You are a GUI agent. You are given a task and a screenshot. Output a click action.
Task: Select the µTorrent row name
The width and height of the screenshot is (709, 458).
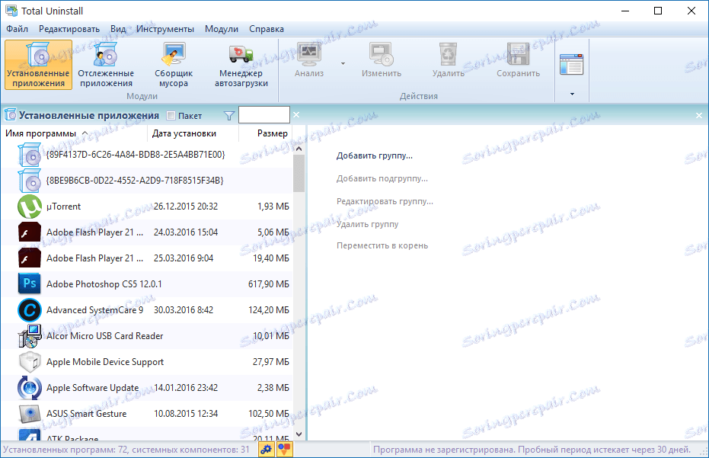[64, 207]
